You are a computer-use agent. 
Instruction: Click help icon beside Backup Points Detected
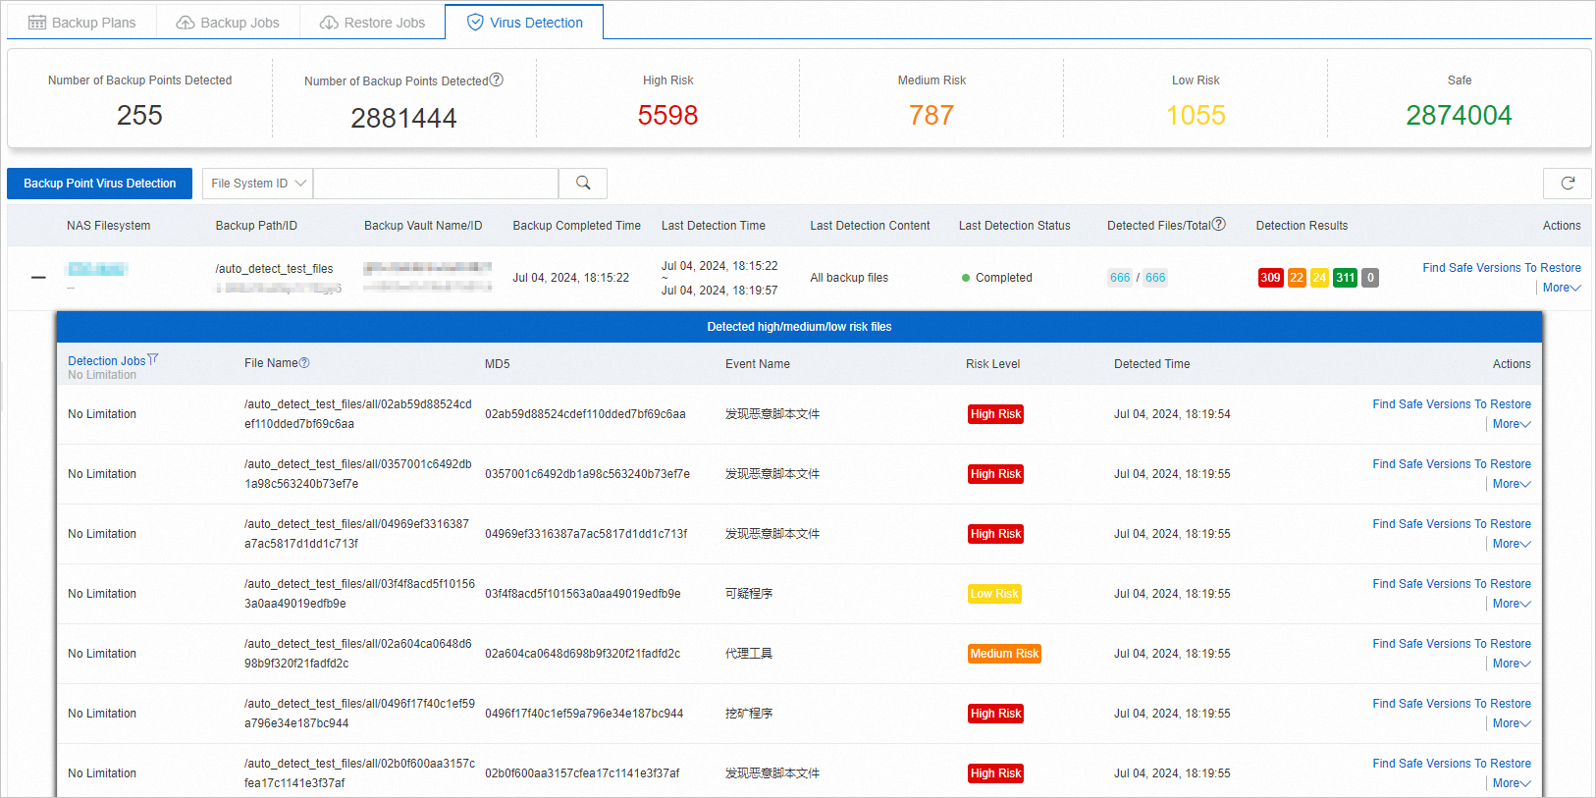497,80
